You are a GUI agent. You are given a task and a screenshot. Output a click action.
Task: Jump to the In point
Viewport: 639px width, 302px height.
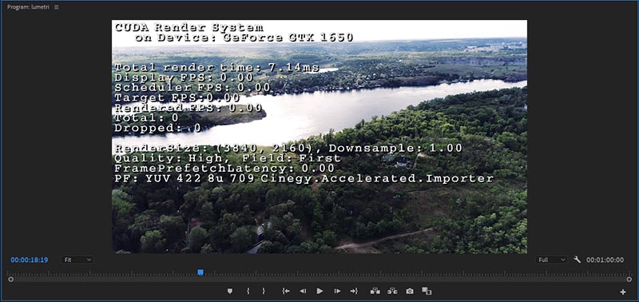(x=286, y=291)
